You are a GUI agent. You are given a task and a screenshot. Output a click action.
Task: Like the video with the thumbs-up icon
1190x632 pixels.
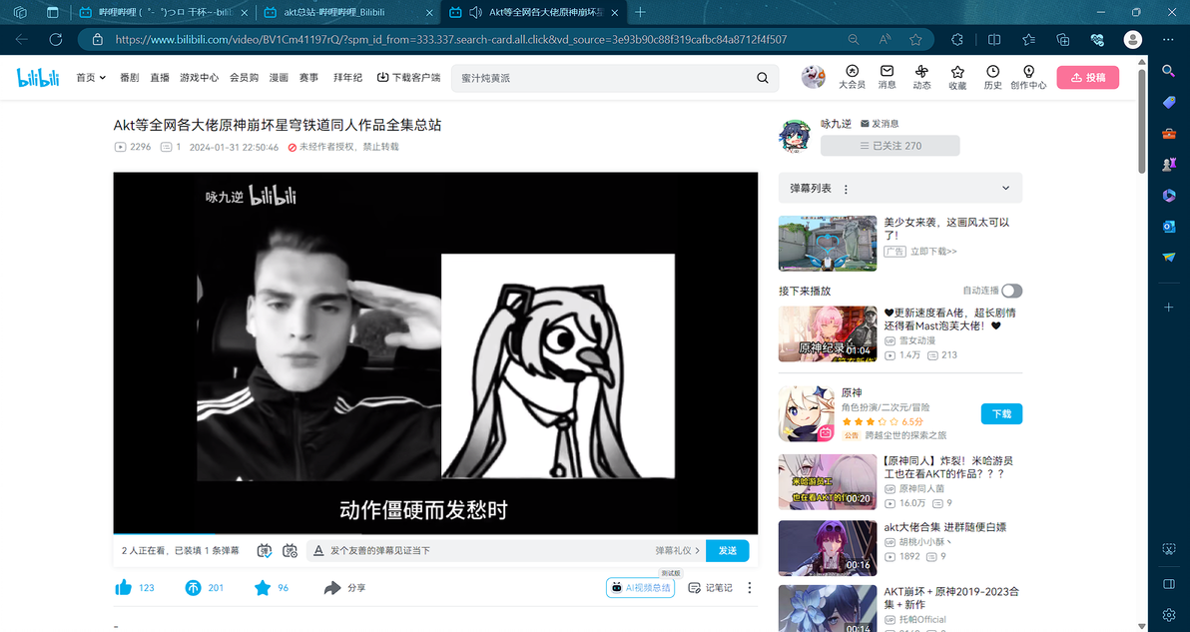tap(123, 587)
